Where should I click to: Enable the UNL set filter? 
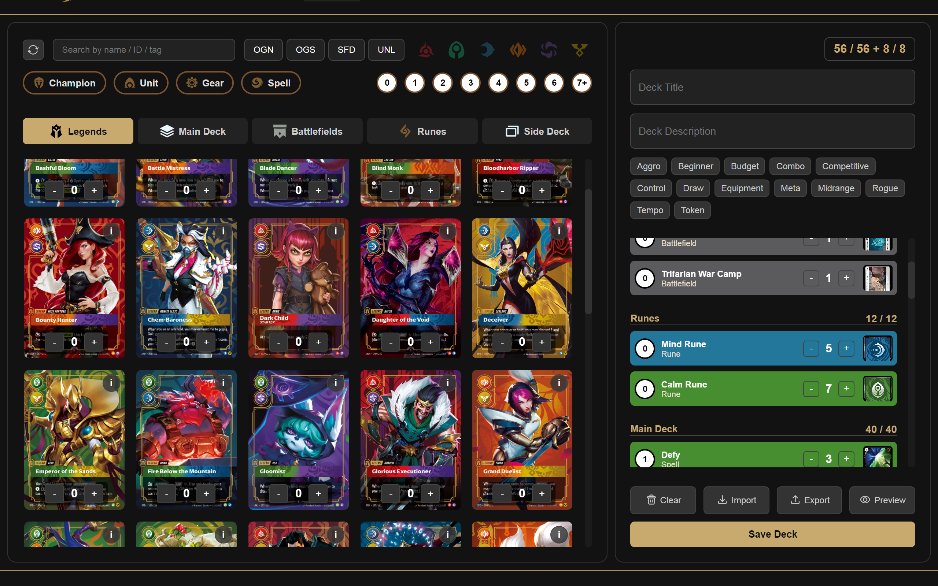tap(386, 49)
